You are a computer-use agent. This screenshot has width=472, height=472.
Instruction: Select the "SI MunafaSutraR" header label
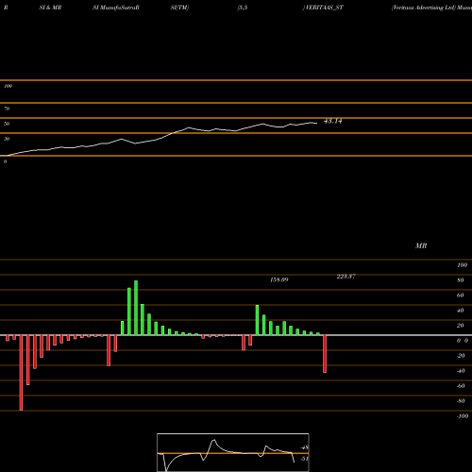point(116,8)
